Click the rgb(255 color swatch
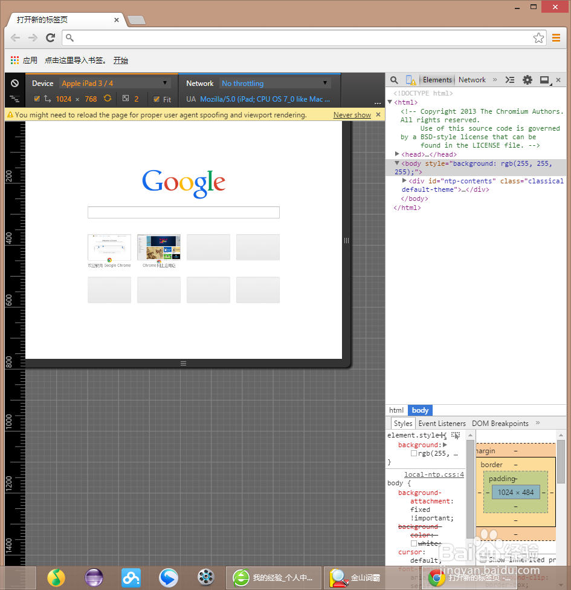Image resolution: width=571 pixels, height=590 pixels. click(x=414, y=453)
